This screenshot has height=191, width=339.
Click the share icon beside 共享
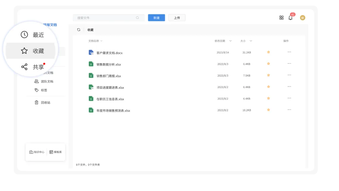click(x=24, y=67)
